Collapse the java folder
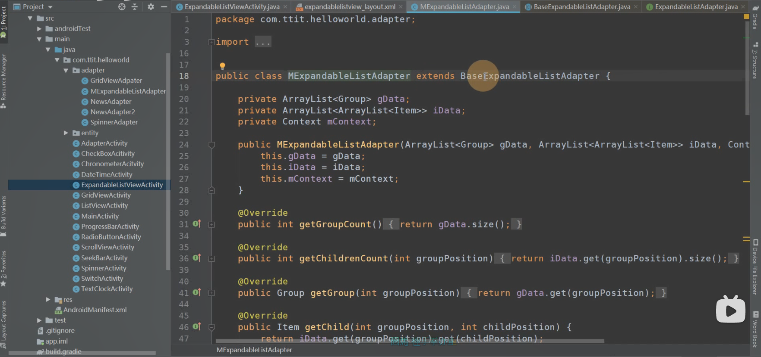 click(48, 50)
